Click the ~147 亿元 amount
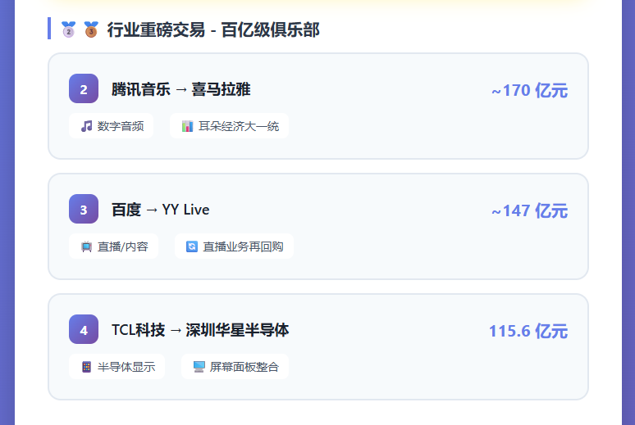Screen dimensions: 635x425 (529, 211)
